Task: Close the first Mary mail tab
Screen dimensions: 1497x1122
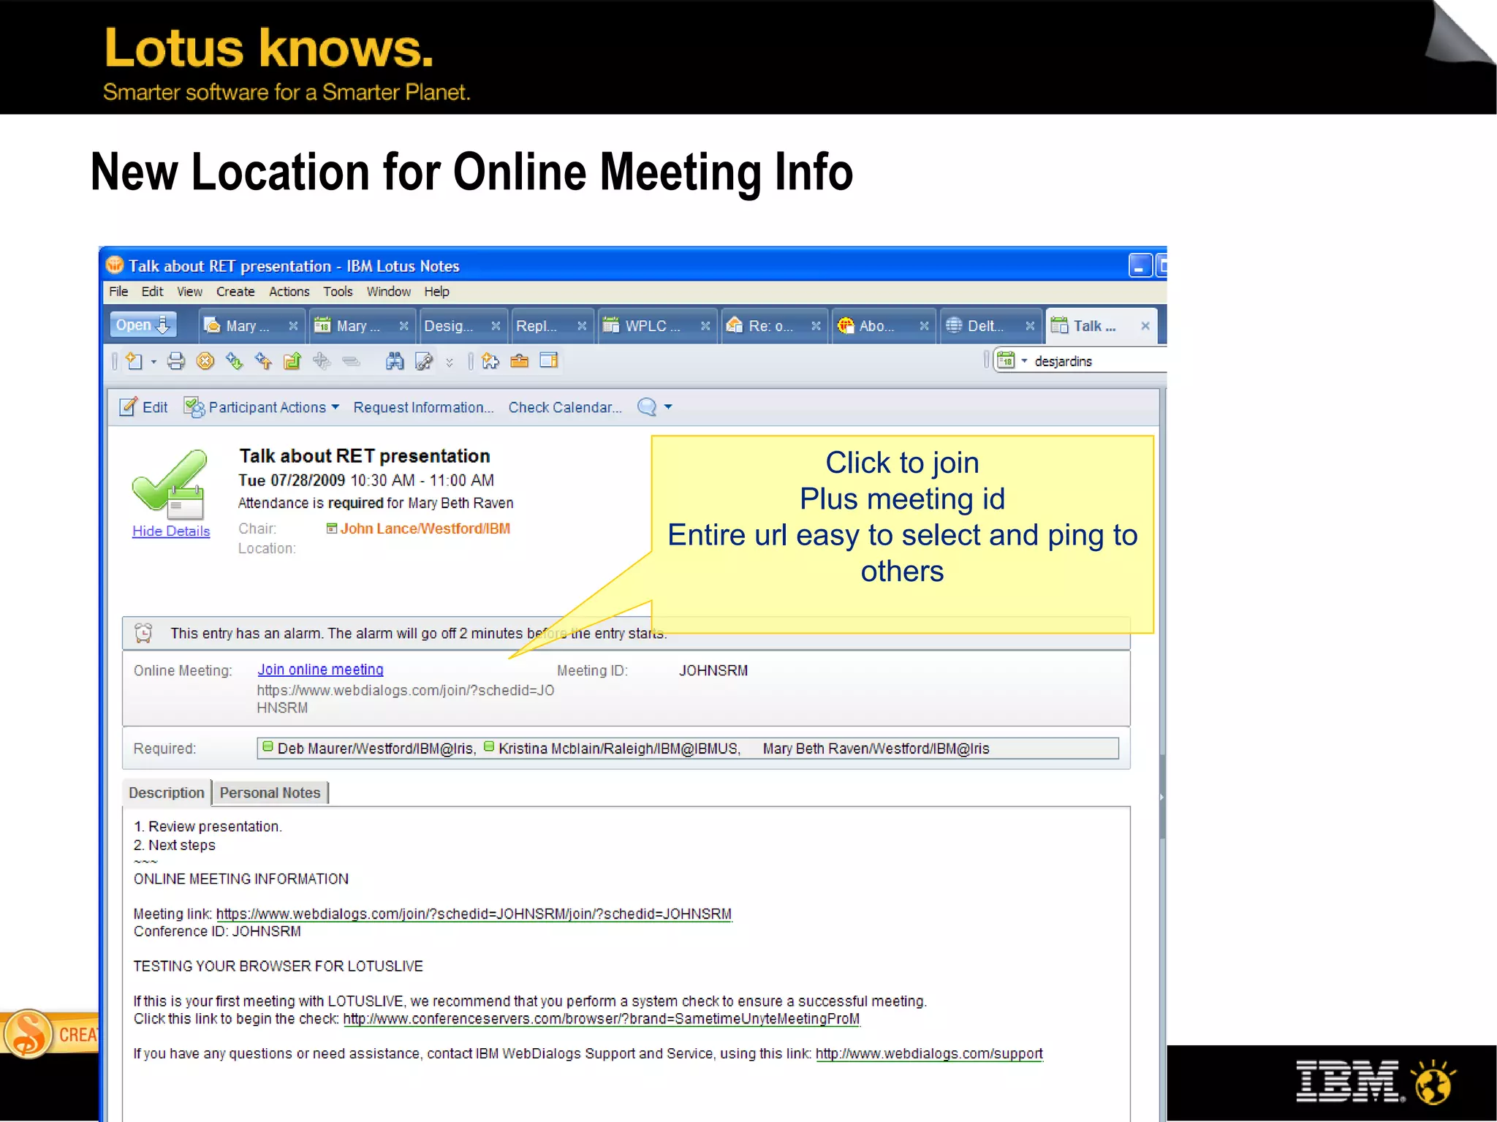Action: pos(293,326)
